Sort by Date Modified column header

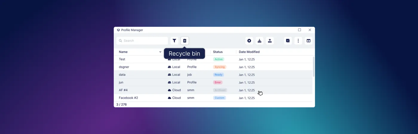click(x=249, y=52)
